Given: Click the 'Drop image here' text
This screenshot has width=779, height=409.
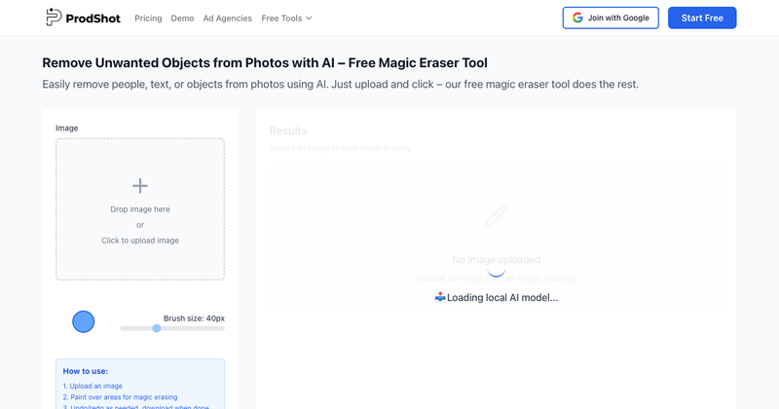Looking at the screenshot, I should click(140, 209).
